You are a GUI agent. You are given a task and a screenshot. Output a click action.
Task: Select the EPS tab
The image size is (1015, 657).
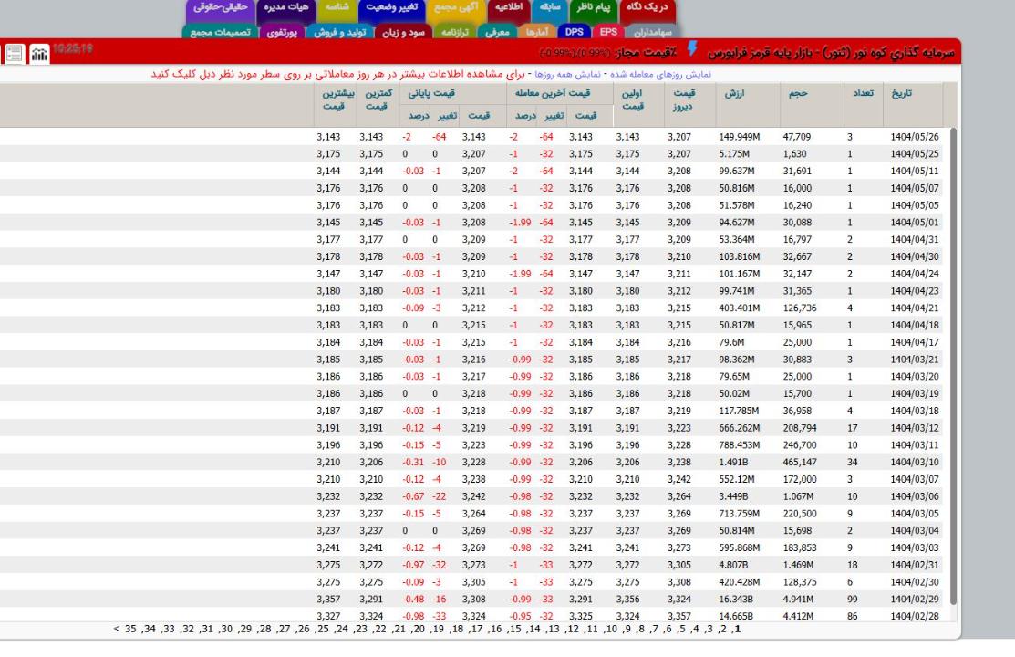pos(606,32)
